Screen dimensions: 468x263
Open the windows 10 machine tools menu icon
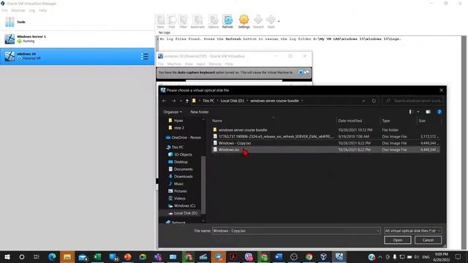(145, 56)
